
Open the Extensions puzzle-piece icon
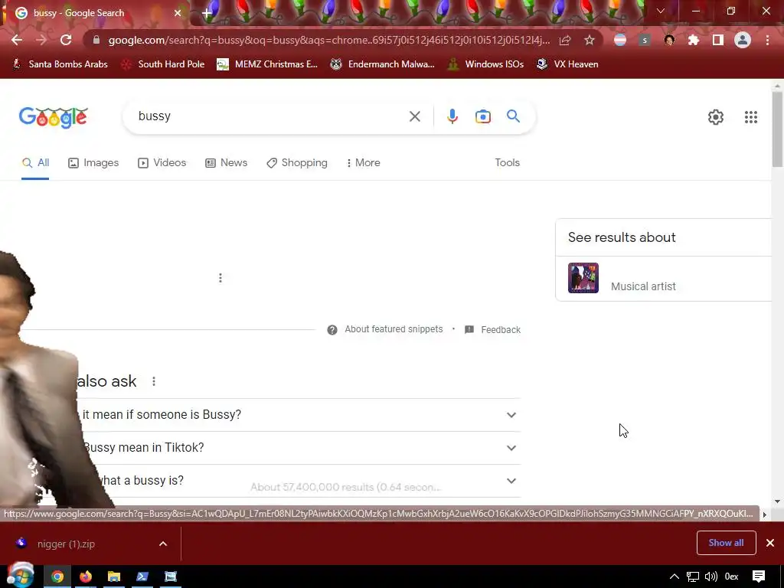(x=694, y=40)
